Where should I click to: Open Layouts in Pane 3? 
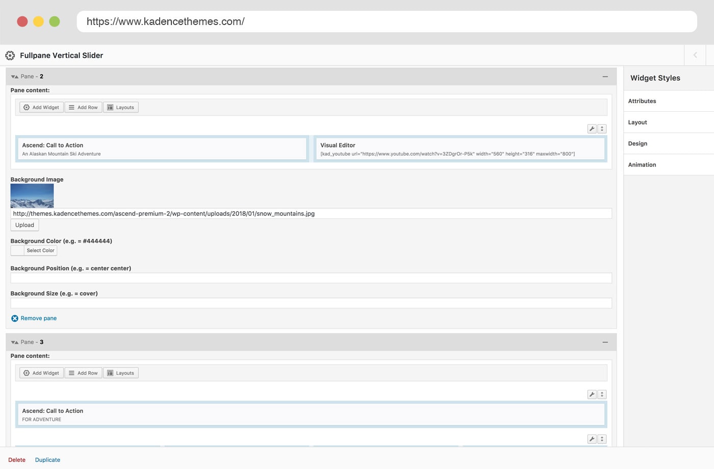tap(121, 373)
